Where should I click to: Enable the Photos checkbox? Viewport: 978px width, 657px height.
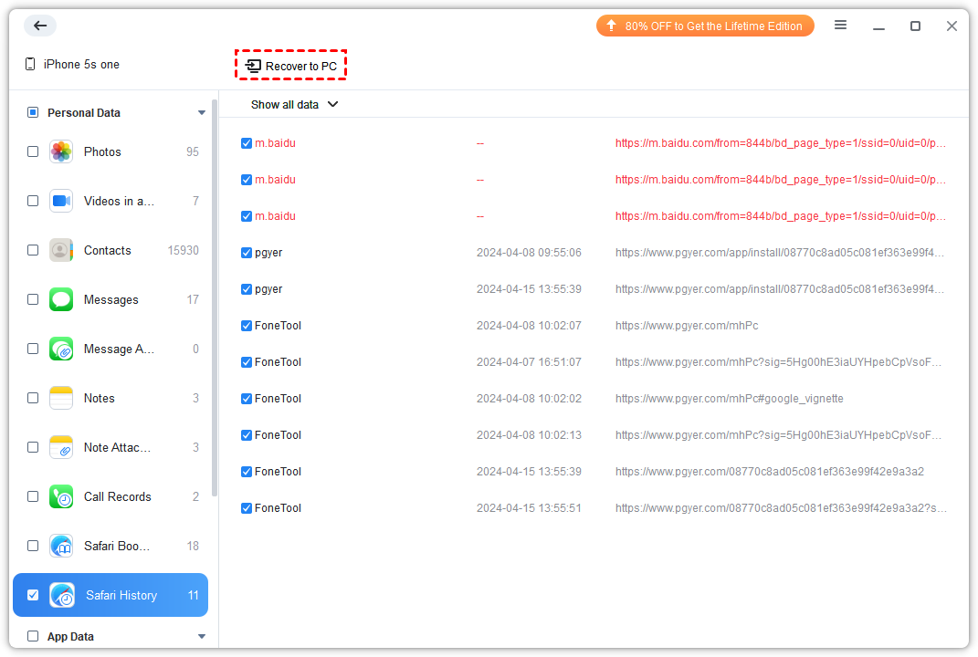coord(33,152)
